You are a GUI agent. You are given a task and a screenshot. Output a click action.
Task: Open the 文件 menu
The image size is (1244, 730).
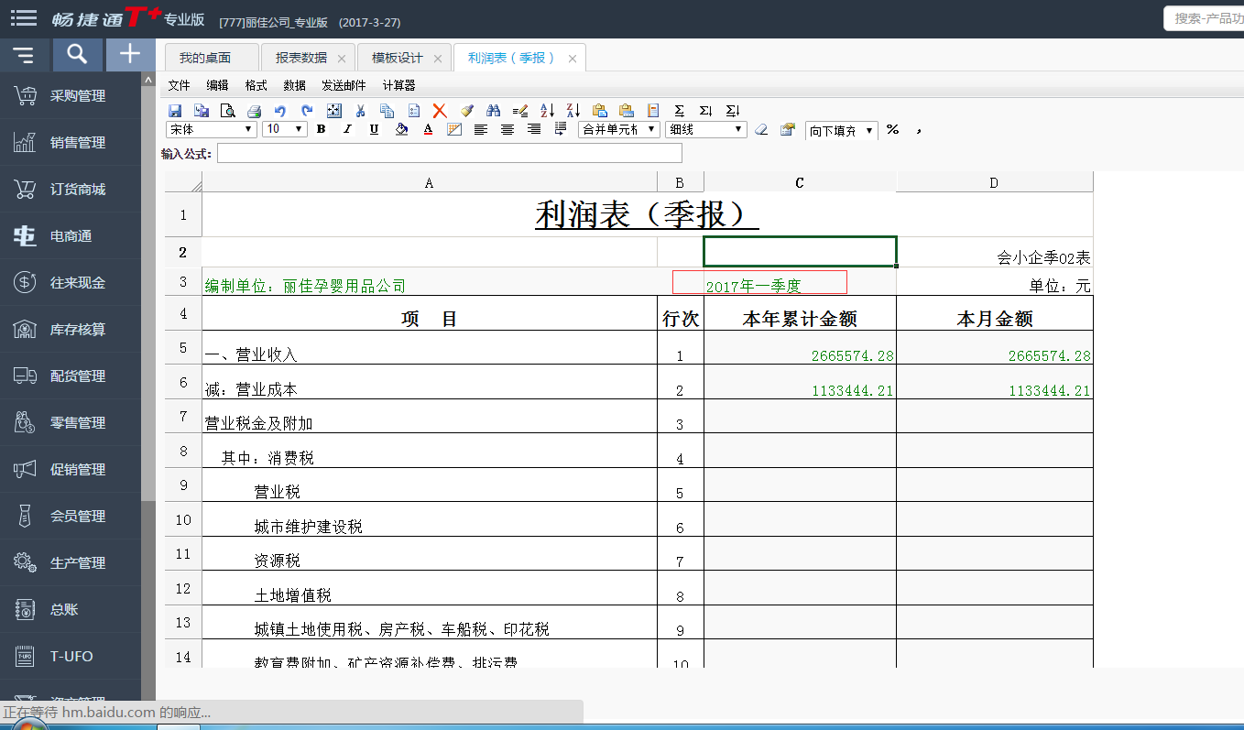coord(179,85)
